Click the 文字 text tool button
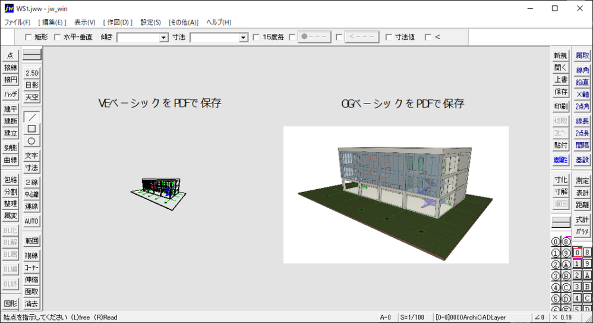Screen dimensions: 593x323 31,156
